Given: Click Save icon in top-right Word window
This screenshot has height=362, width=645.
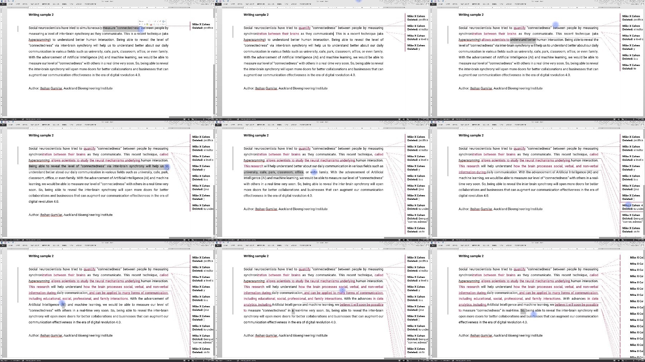Looking at the screenshot, I should coord(435,1).
